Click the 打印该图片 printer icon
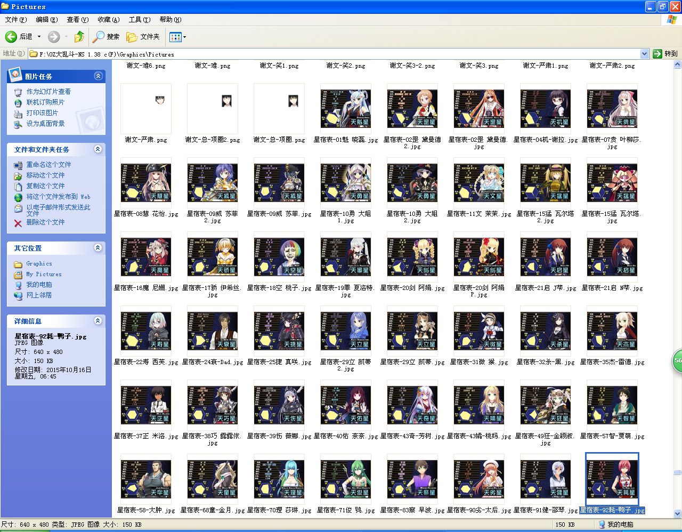Screen dimensions: 682x532 tap(18, 114)
